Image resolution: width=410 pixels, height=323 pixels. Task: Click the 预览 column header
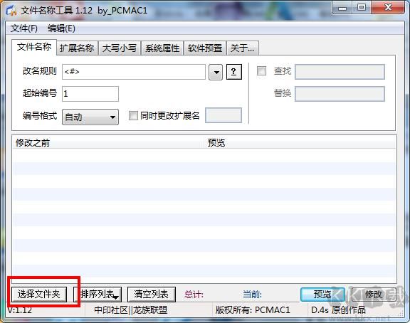300,143
